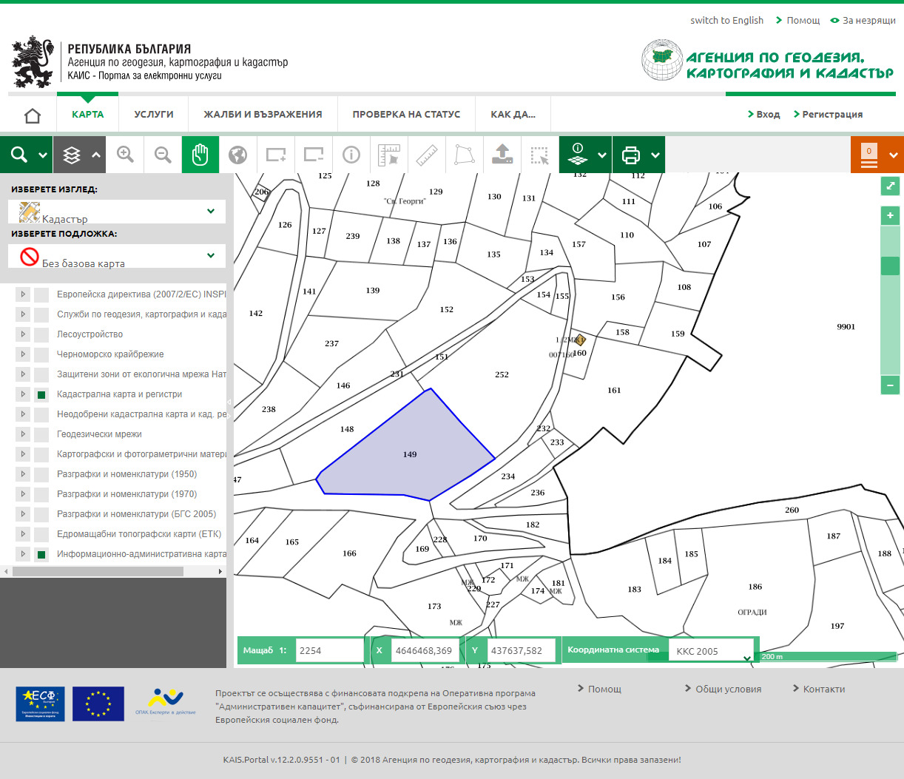The image size is (904, 779).
Task: Click the zoom out magnifier tool
Action: point(163,155)
